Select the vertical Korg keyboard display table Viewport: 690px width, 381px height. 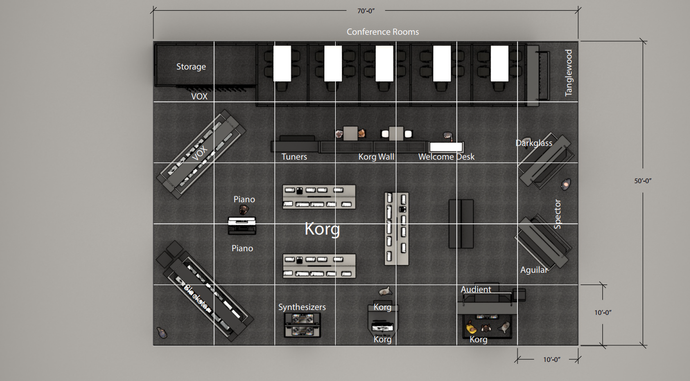pyautogui.click(x=396, y=228)
